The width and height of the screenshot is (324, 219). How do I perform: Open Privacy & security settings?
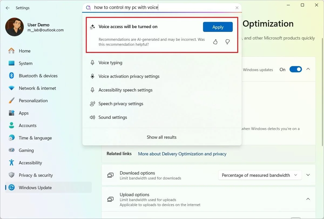pos(36,175)
